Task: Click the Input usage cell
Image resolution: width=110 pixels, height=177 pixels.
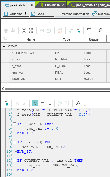Action: [x=93, y=53]
